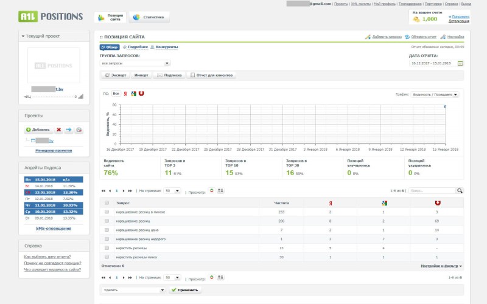This screenshot has height=304, width=487.
Task: Click Обновить отчет link
Action: 424,37
